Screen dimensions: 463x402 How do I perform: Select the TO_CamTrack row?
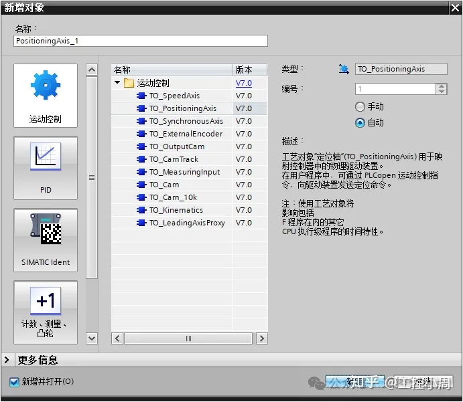point(189,159)
